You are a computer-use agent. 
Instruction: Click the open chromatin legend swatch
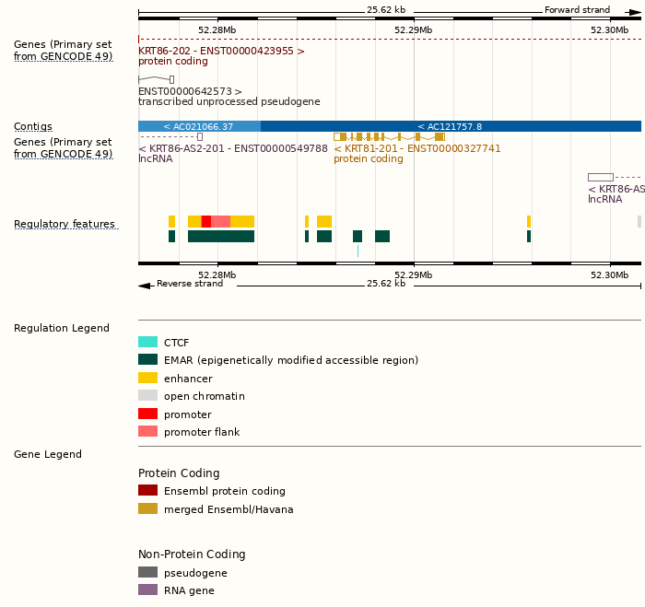pyautogui.click(x=147, y=396)
